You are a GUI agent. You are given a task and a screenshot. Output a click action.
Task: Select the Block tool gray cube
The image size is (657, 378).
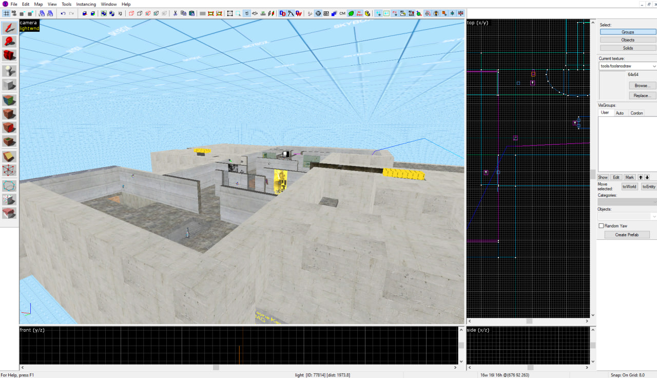(9, 85)
